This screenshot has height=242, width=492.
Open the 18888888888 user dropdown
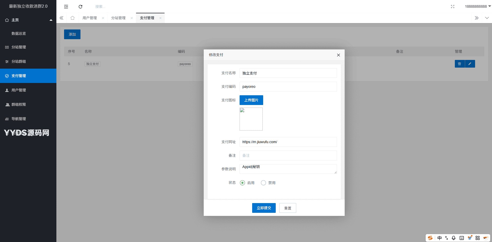(x=478, y=6)
